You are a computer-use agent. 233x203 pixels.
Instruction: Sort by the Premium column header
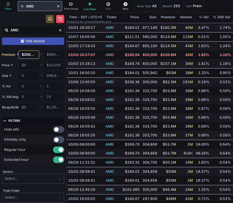tap(168, 17)
